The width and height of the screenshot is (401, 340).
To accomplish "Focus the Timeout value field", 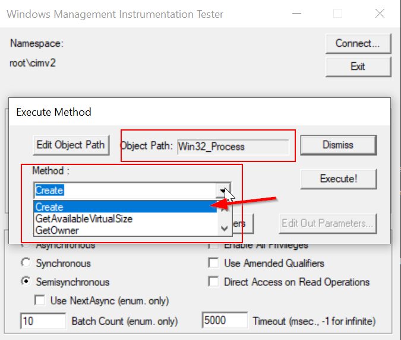I will pyautogui.click(x=225, y=321).
